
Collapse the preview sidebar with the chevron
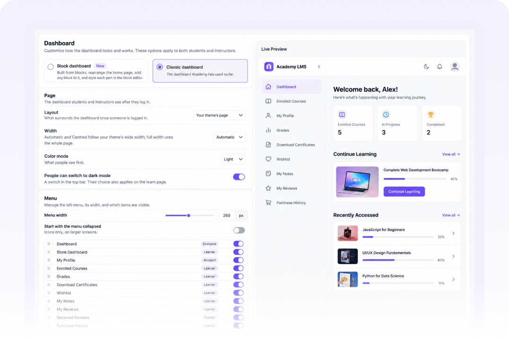319,67
